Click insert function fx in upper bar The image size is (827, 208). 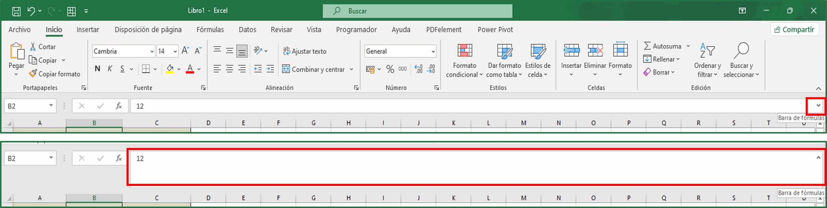(119, 106)
